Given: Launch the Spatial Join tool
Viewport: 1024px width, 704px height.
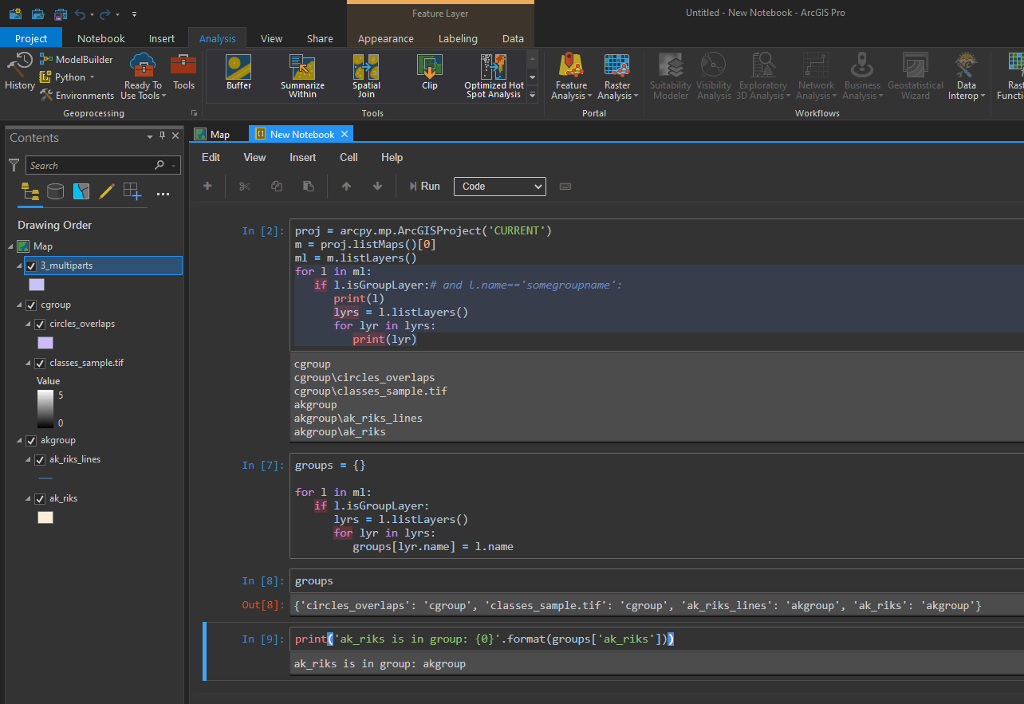Looking at the screenshot, I should click(x=366, y=73).
